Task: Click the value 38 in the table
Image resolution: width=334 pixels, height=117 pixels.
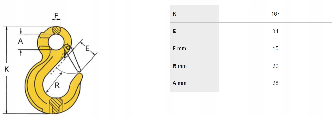Action: 275,83
